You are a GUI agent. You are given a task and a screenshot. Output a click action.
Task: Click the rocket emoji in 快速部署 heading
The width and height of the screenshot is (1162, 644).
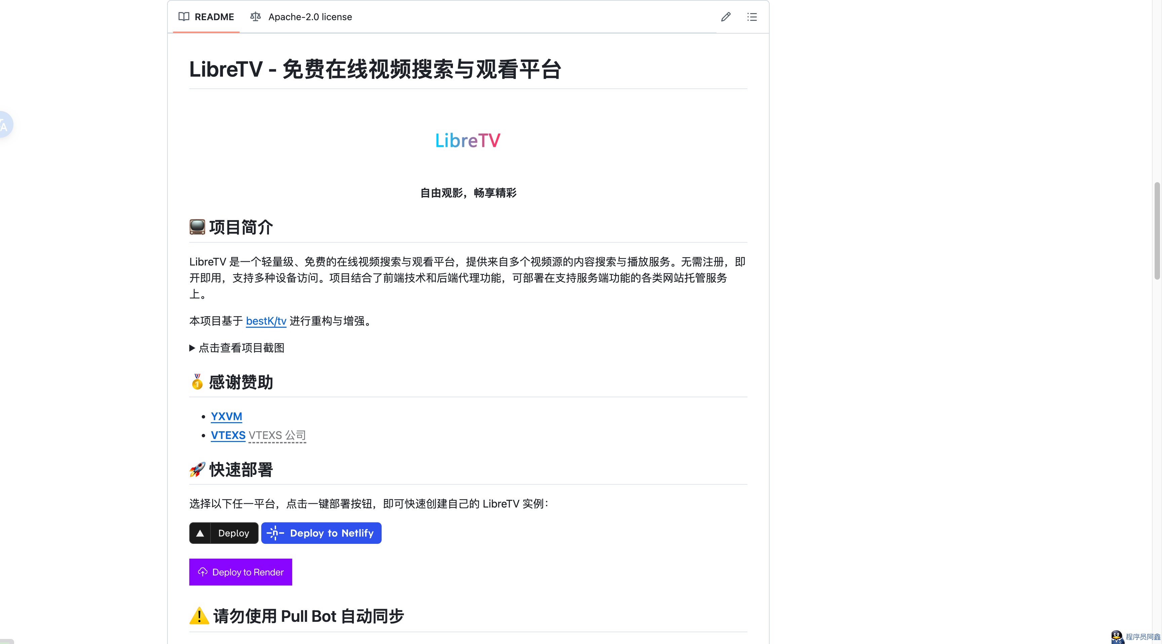tap(197, 469)
